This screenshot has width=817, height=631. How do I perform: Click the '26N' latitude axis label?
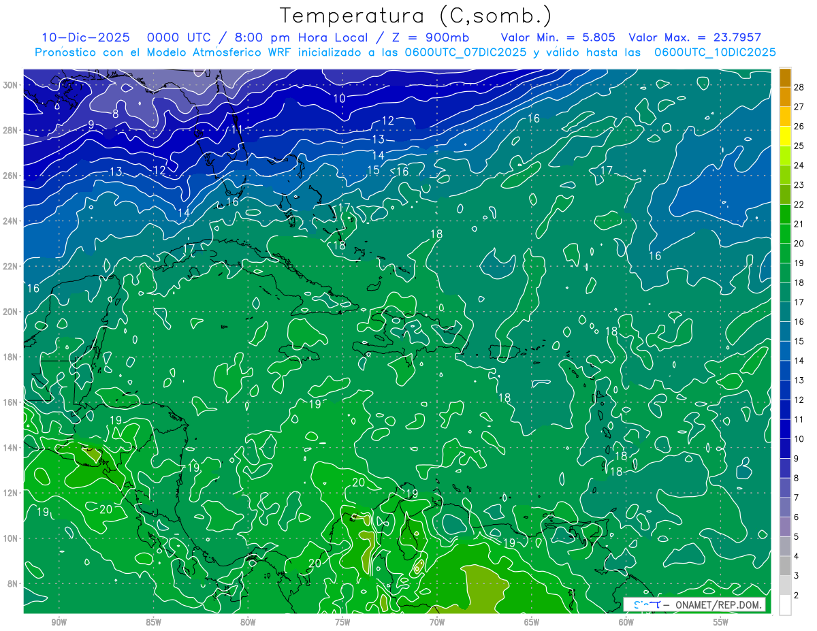pyautogui.click(x=10, y=175)
